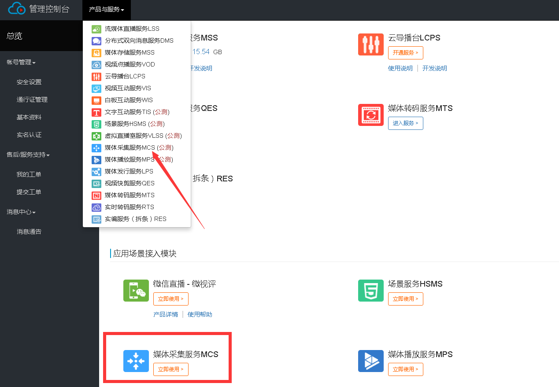The height and width of the screenshot is (387, 559).
Task: Open 通行证管理 in the sidebar
Action: click(32, 100)
